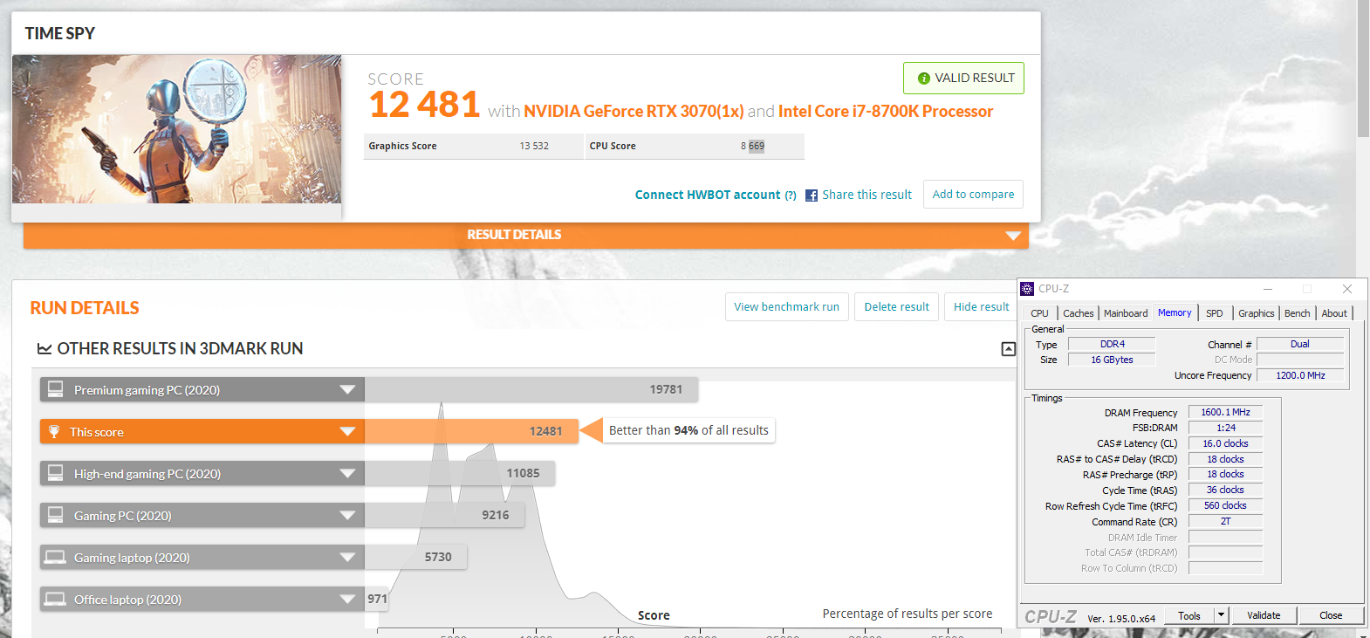Click the Valid Result button
Screen dimensions: 1370x638
point(963,79)
